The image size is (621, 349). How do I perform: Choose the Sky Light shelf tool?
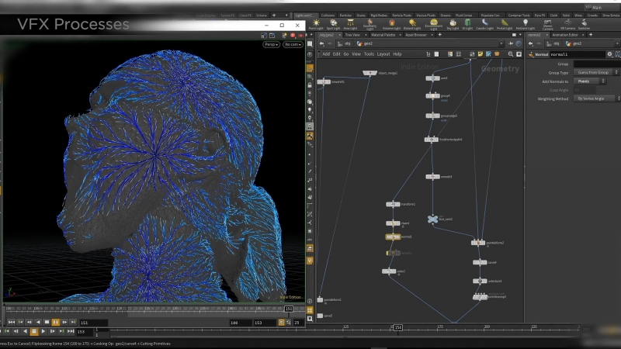[x=452, y=24]
